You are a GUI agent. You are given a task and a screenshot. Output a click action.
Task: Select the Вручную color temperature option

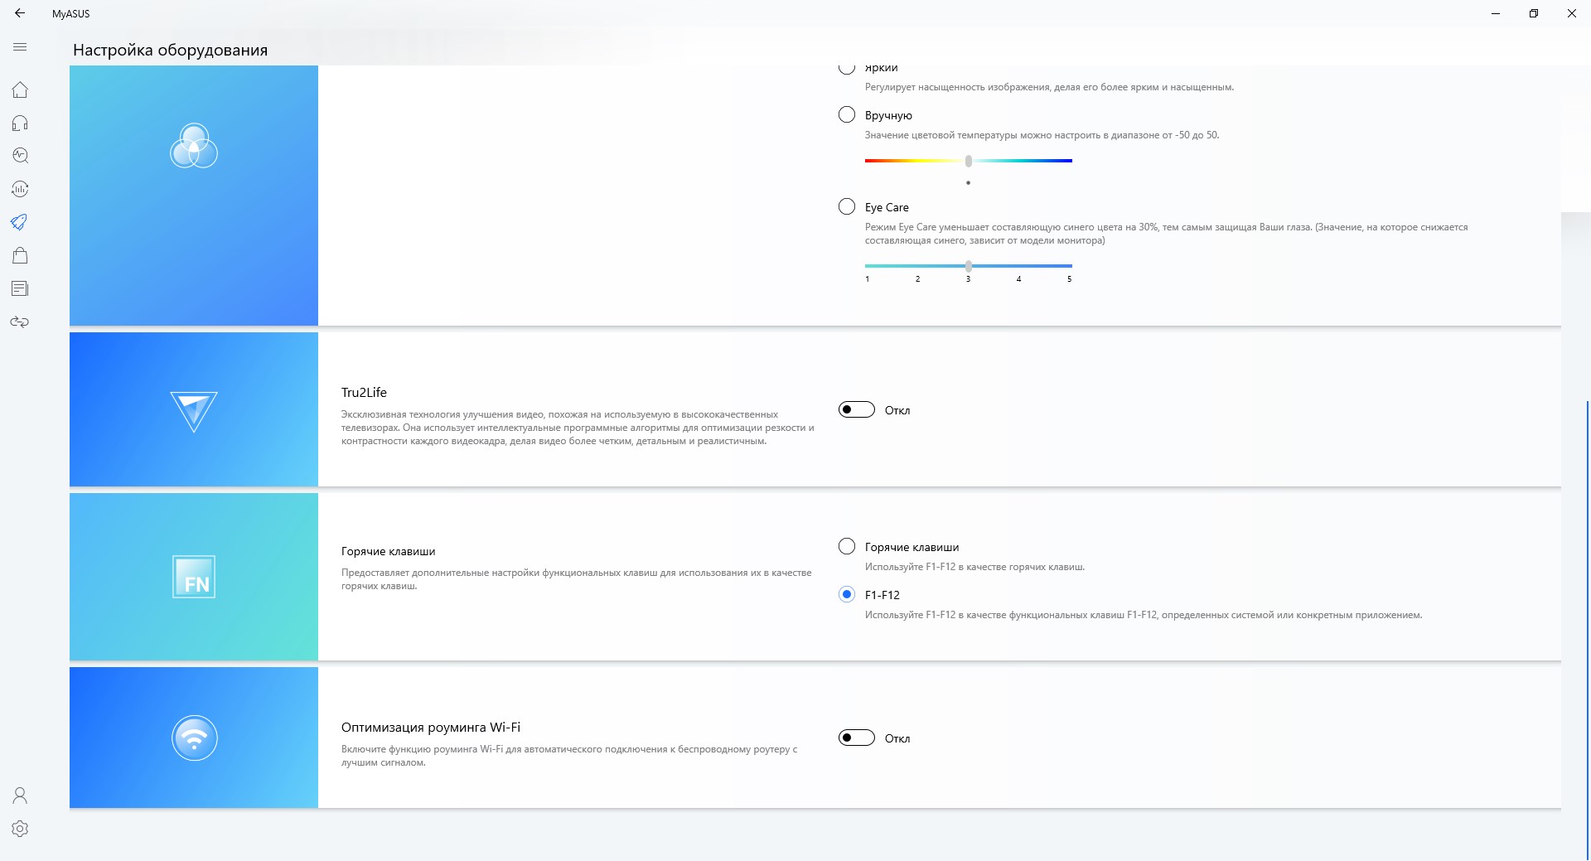pyautogui.click(x=846, y=114)
